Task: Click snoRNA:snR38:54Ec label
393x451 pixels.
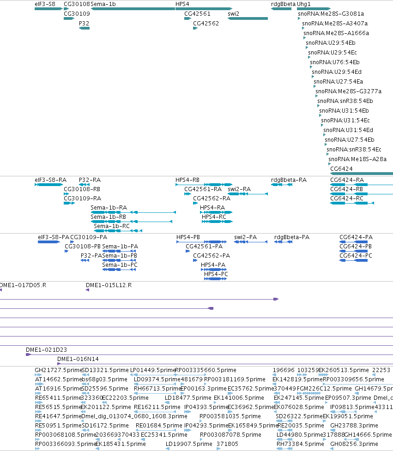Action: click(x=354, y=150)
